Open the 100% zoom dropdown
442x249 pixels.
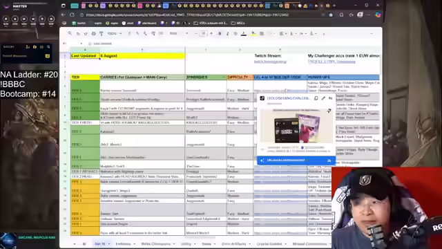pyautogui.click(x=115, y=34)
